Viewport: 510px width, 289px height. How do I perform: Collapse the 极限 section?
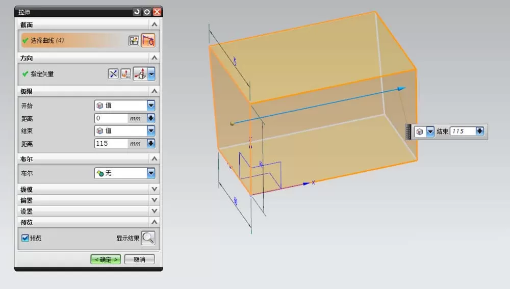pos(155,91)
